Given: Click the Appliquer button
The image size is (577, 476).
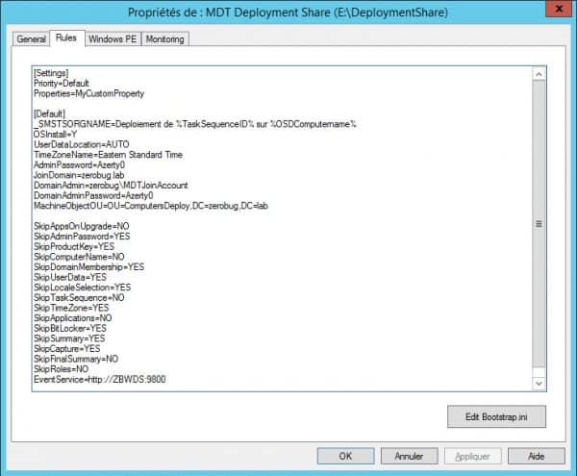Looking at the screenshot, I should [473, 456].
